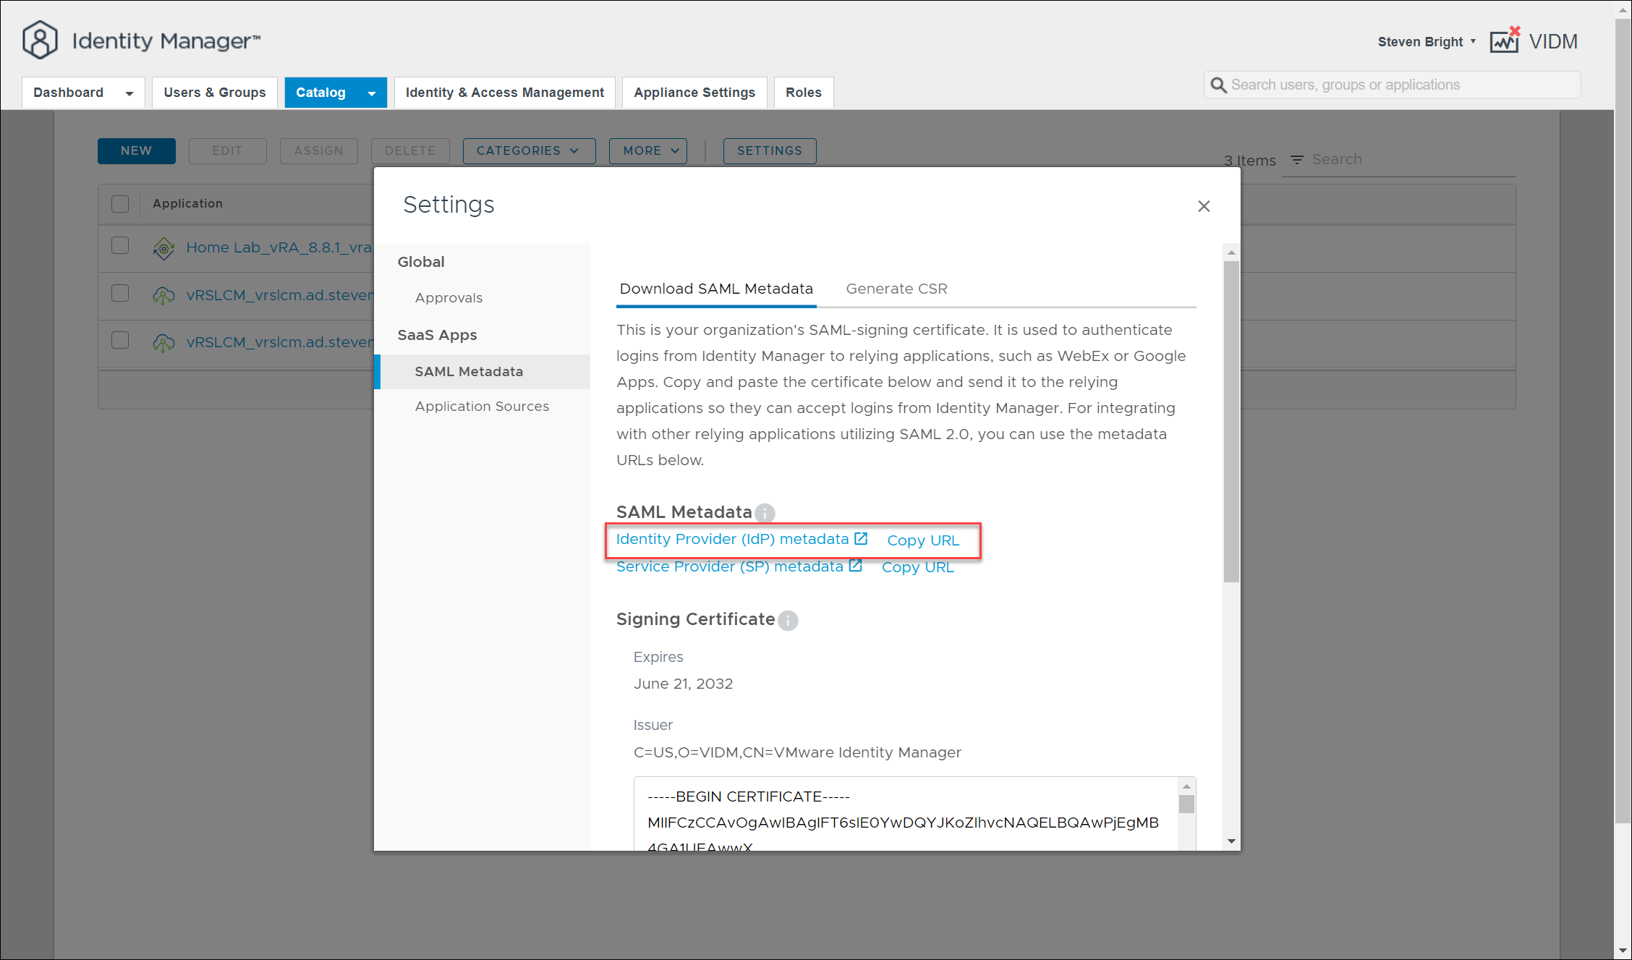Check the Home Lab vRA row checkbox
This screenshot has width=1632, height=960.
click(120, 246)
